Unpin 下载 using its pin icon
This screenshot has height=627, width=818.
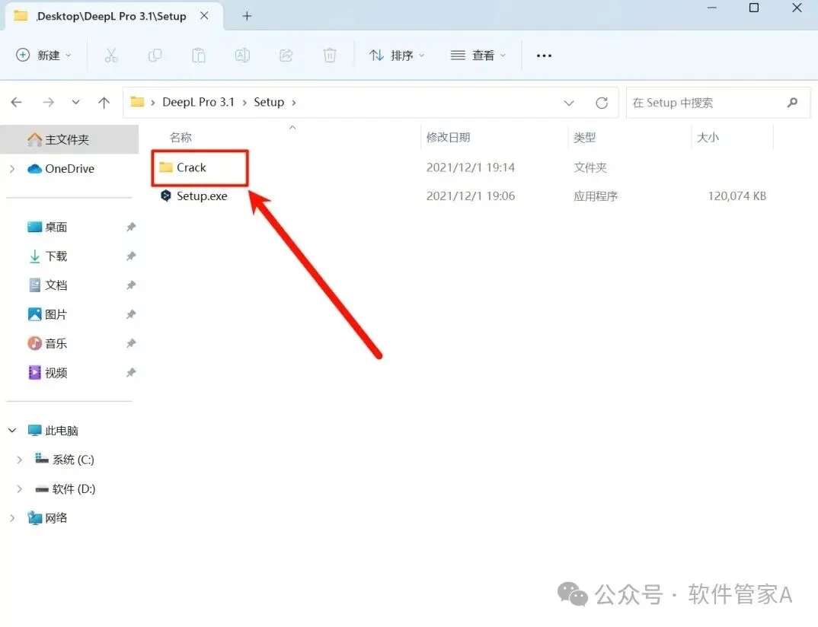pos(131,256)
